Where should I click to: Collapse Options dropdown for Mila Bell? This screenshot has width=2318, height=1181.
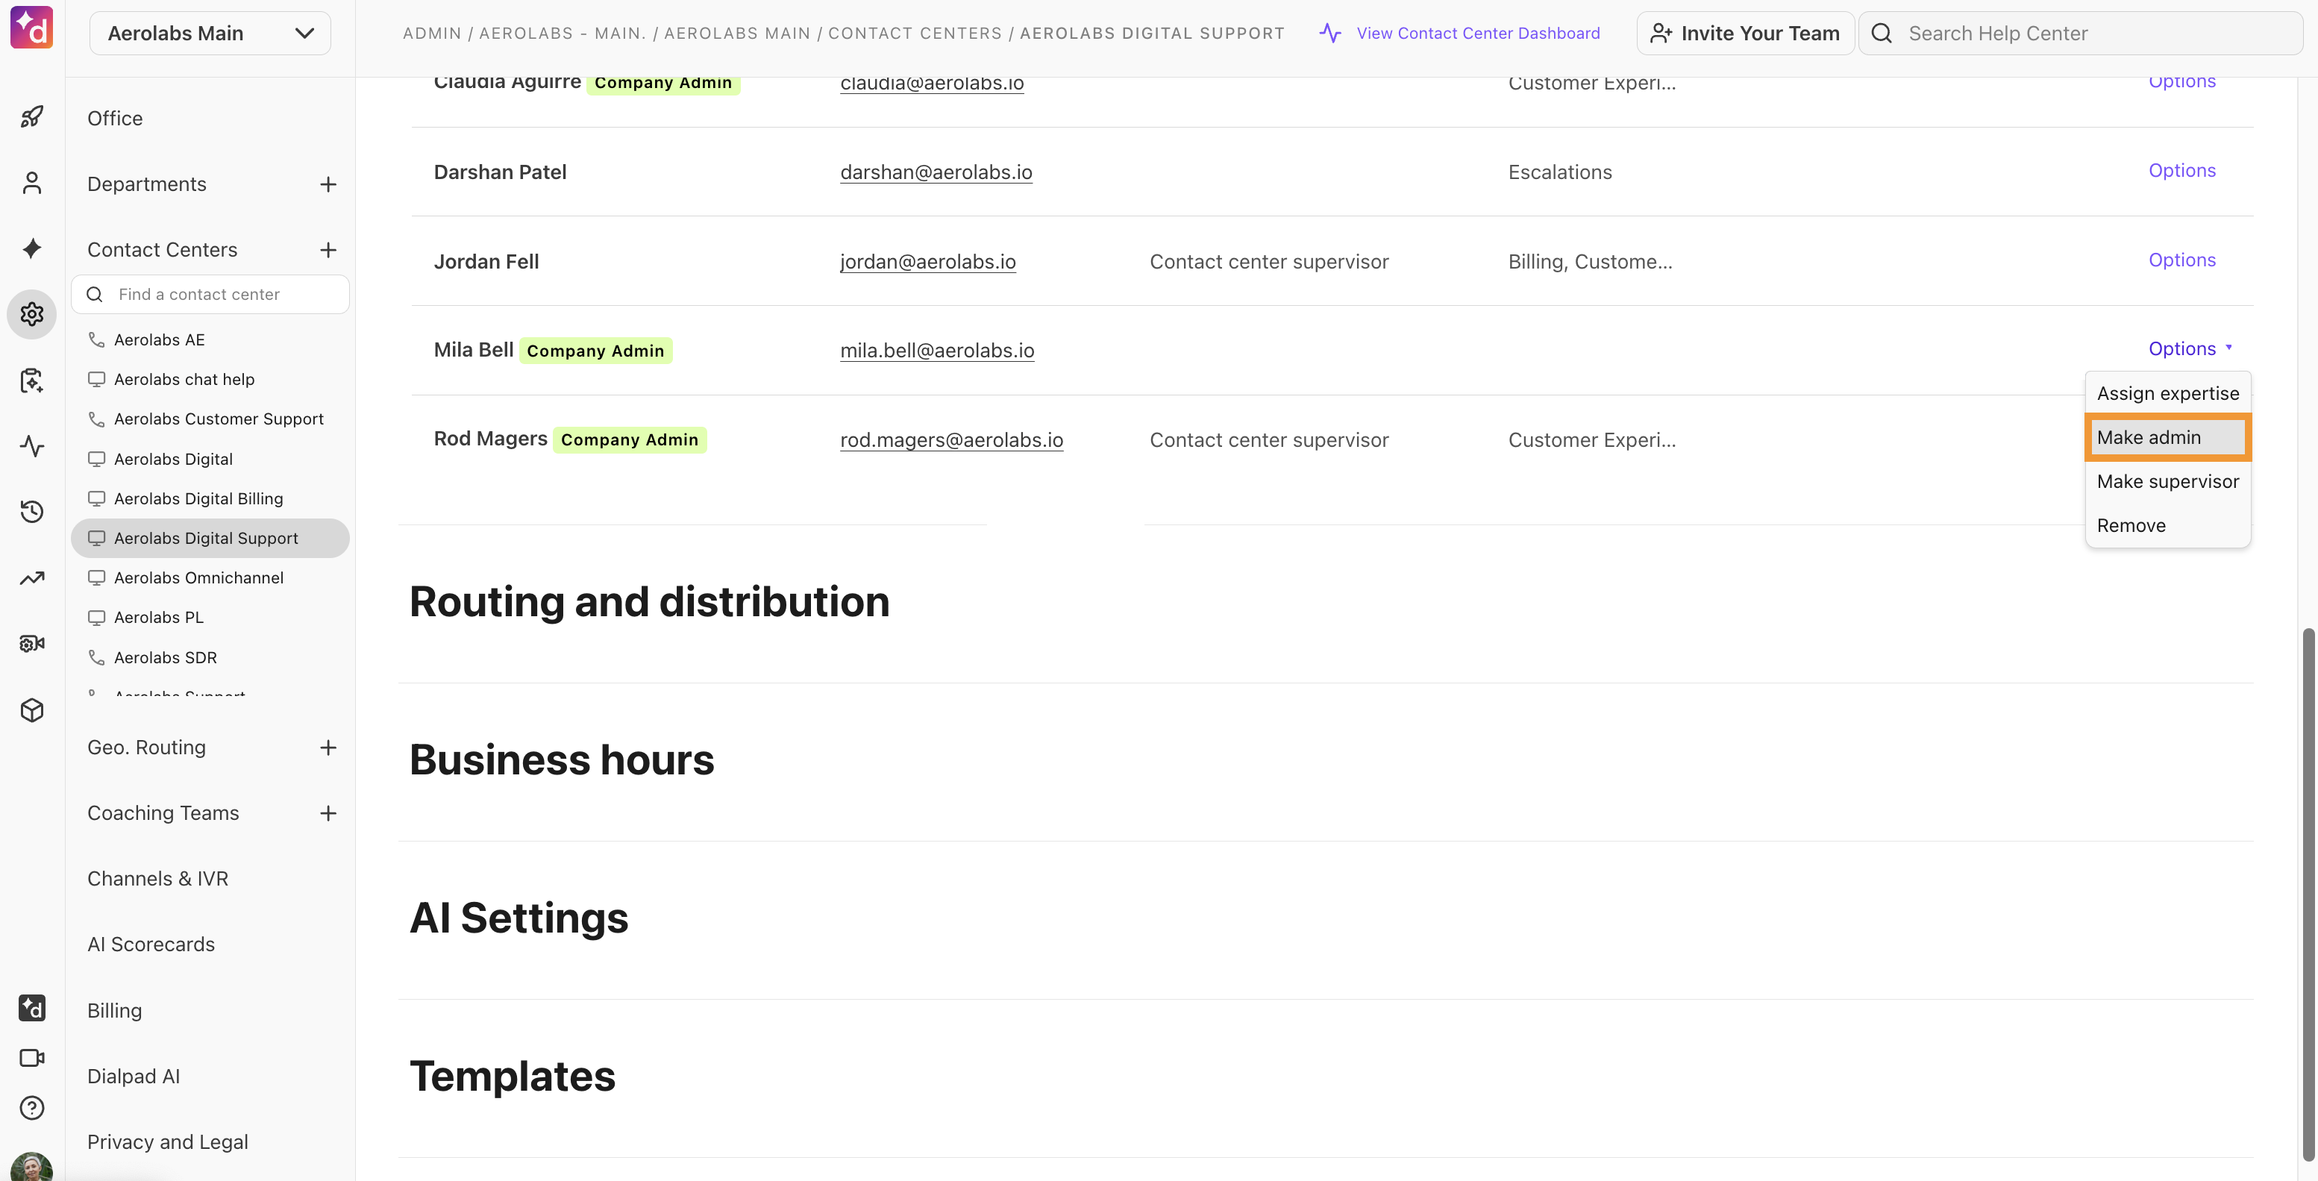tap(2190, 348)
